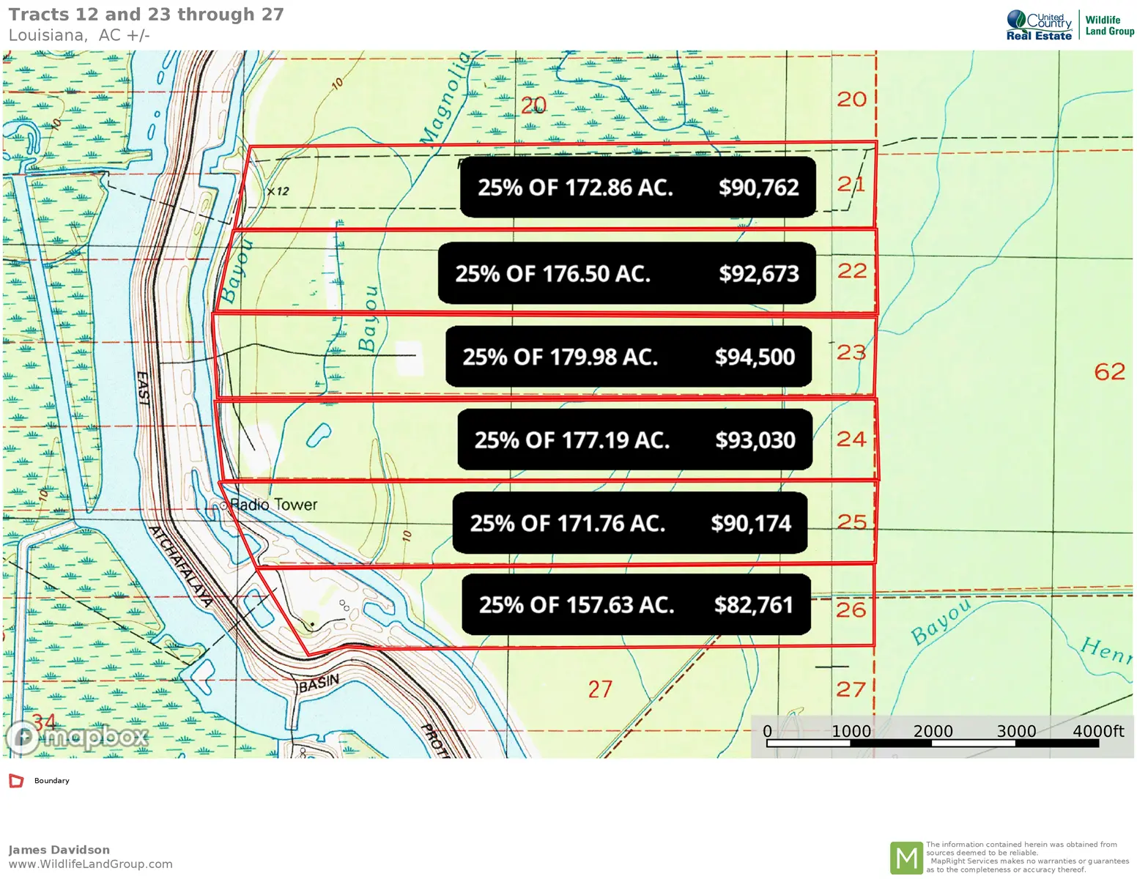
Task: Click the Wildlife Land Group logo
Action: tap(1109, 26)
